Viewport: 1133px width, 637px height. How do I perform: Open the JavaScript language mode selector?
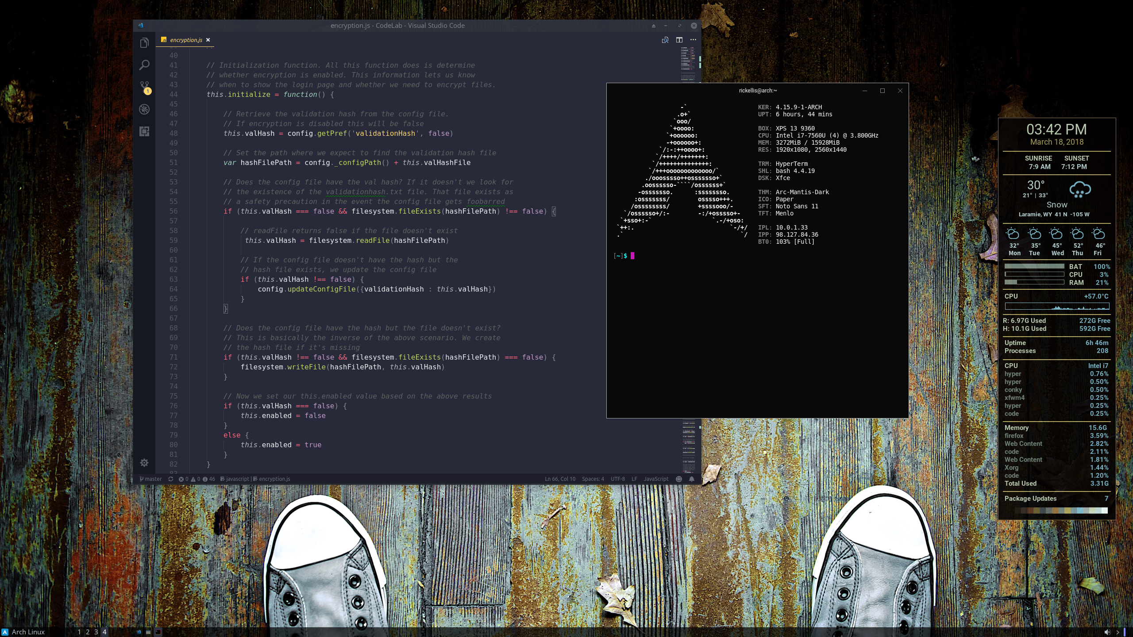(656, 479)
